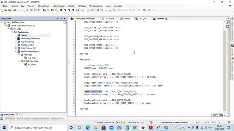
Task: Open the Компиляция menu
Action: 58,6
